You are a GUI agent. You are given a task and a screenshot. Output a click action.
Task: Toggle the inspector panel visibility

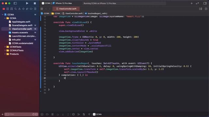point(205,4)
